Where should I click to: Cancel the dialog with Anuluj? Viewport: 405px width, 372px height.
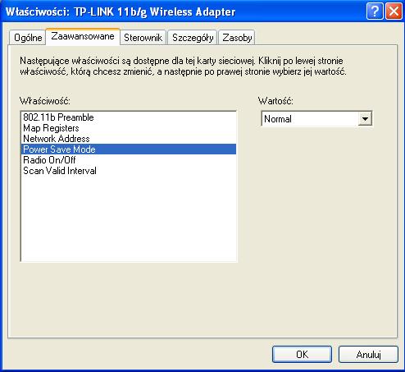(368, 355)
